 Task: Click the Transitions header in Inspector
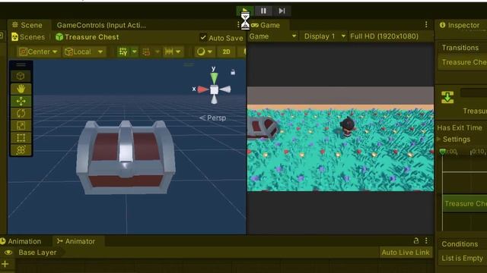[460, 48]
